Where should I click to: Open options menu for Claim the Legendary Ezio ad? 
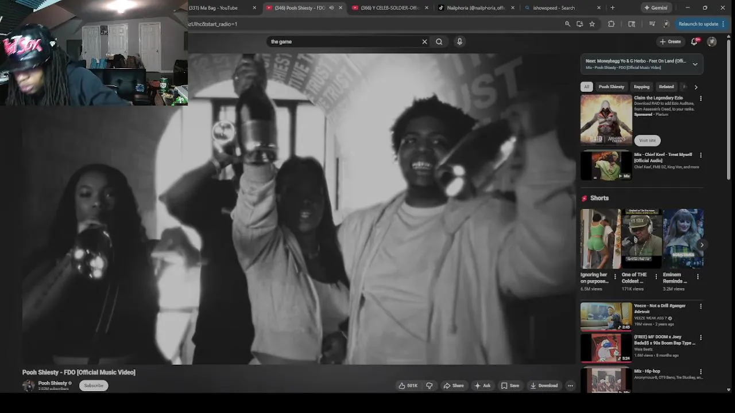pyautogui.click(x=701, y=99)
